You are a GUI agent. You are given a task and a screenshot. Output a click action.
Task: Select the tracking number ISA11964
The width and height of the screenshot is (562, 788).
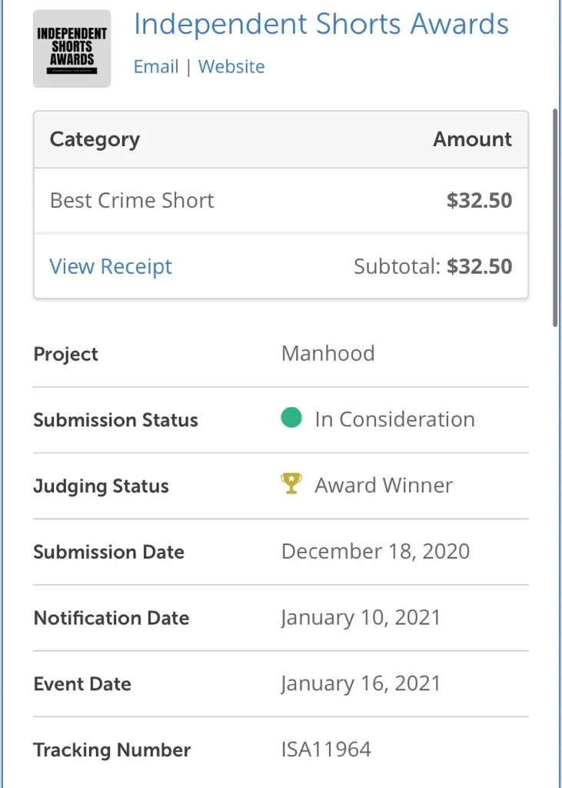[326, 750]
